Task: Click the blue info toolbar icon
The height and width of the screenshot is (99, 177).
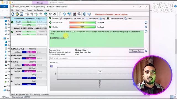Action: coord(89,14)
